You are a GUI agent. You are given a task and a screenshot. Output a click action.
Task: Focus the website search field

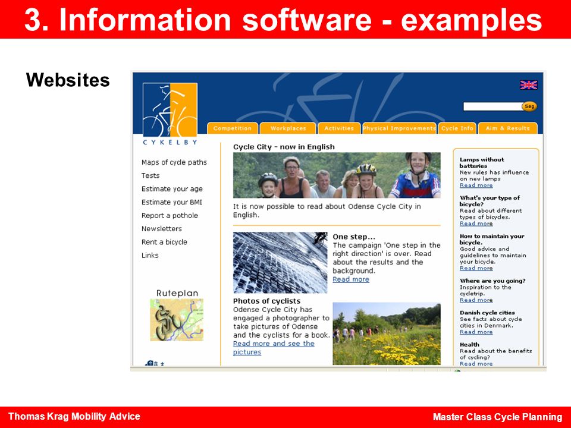click(x=492, y=106)
